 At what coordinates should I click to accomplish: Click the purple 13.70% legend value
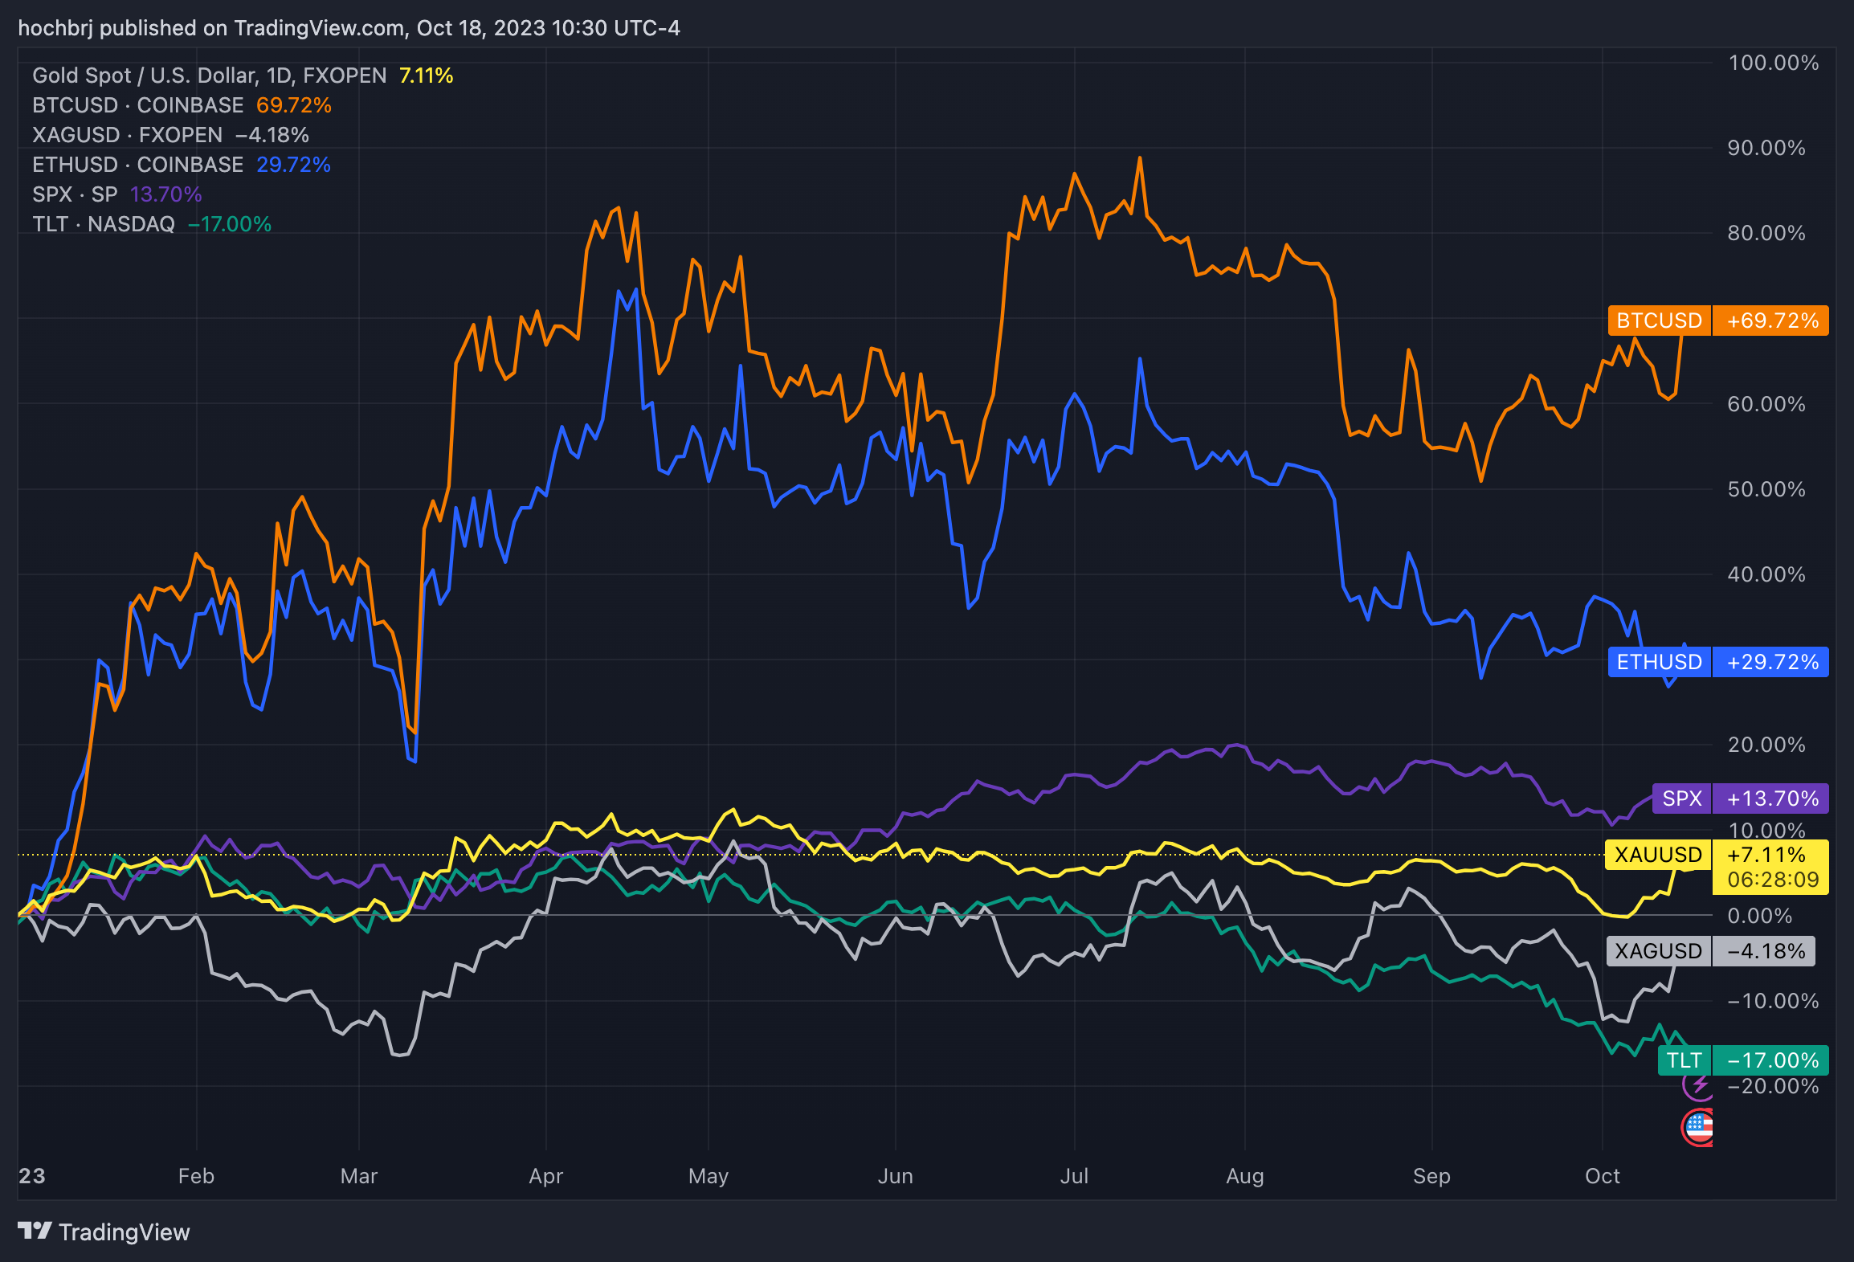click(x=166, y=194)
